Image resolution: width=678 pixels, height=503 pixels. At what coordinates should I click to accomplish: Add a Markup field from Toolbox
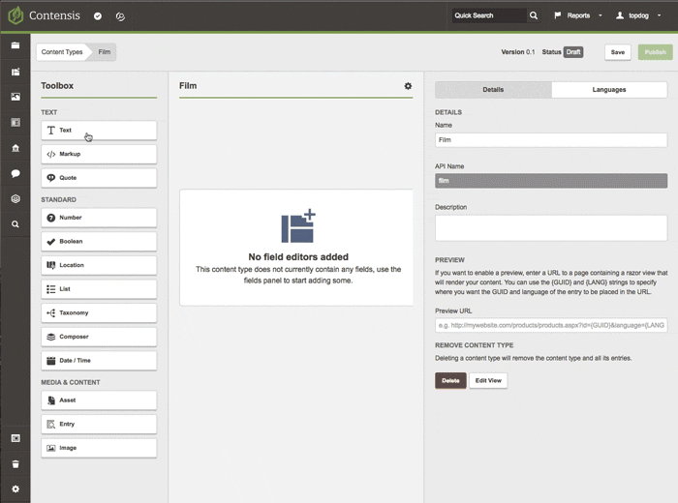pyautogui.click(x=99, y=154)
